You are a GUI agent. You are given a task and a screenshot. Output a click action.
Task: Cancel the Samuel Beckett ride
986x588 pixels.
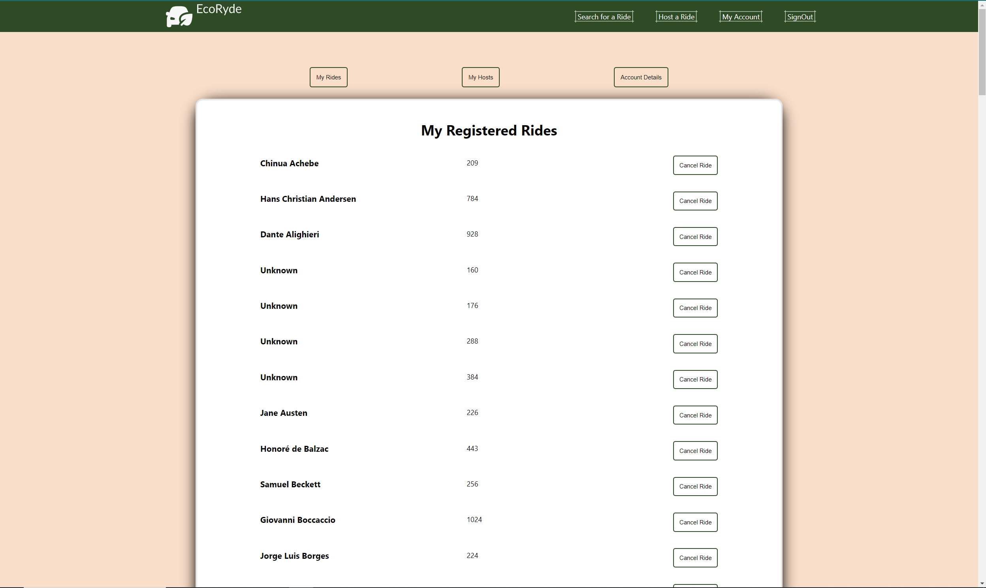695,486
